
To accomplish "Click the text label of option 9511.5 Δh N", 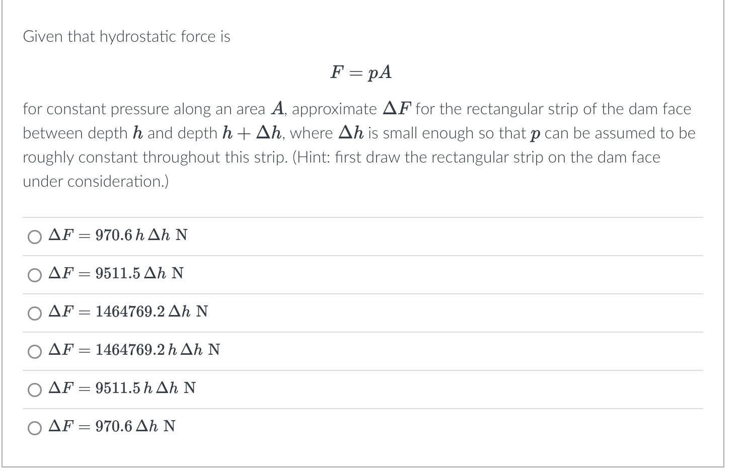I will point(115,273).
